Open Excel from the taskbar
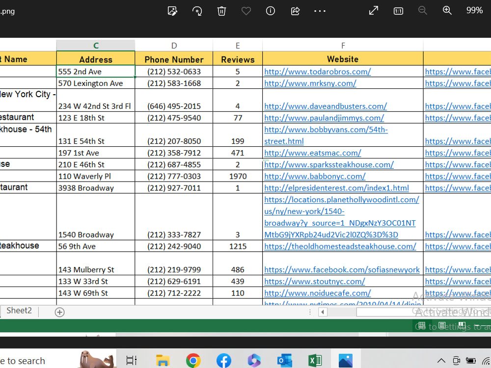491x368 pixels. click(x=315, y=361)
